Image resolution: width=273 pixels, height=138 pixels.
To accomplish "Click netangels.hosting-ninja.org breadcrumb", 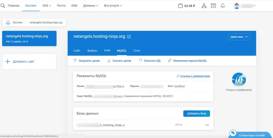I will [x=46, y=22].
